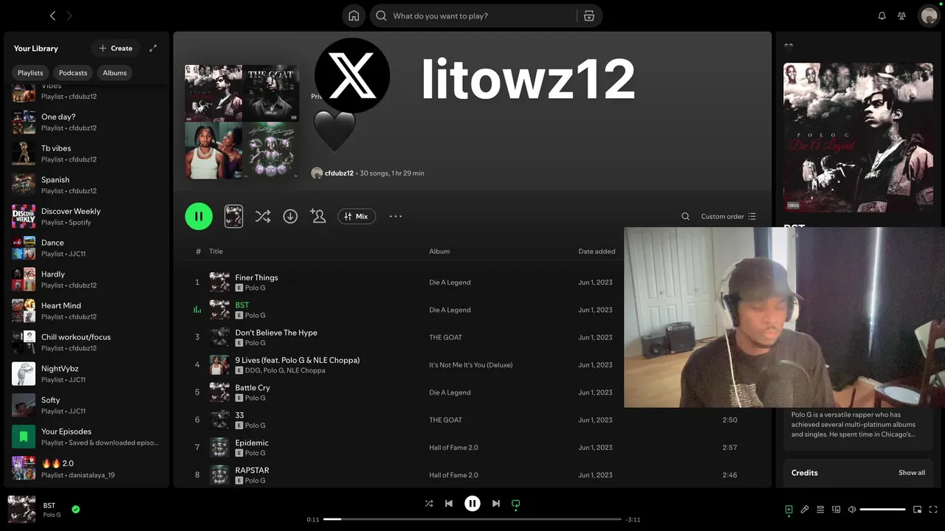Filter library by Albums

[114, 72]
